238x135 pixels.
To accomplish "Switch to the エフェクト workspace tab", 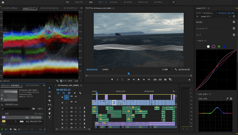I will (113, 2).
